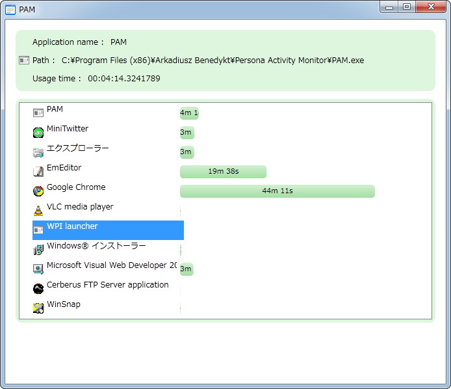Select the エクスプローラー list entry

point(78,148)
